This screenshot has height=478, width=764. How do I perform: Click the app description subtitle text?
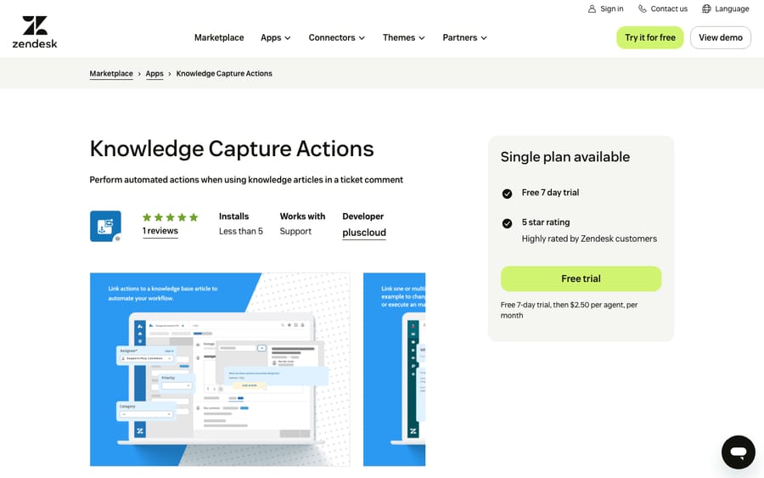pyautogui.click(x=246, y=180)
